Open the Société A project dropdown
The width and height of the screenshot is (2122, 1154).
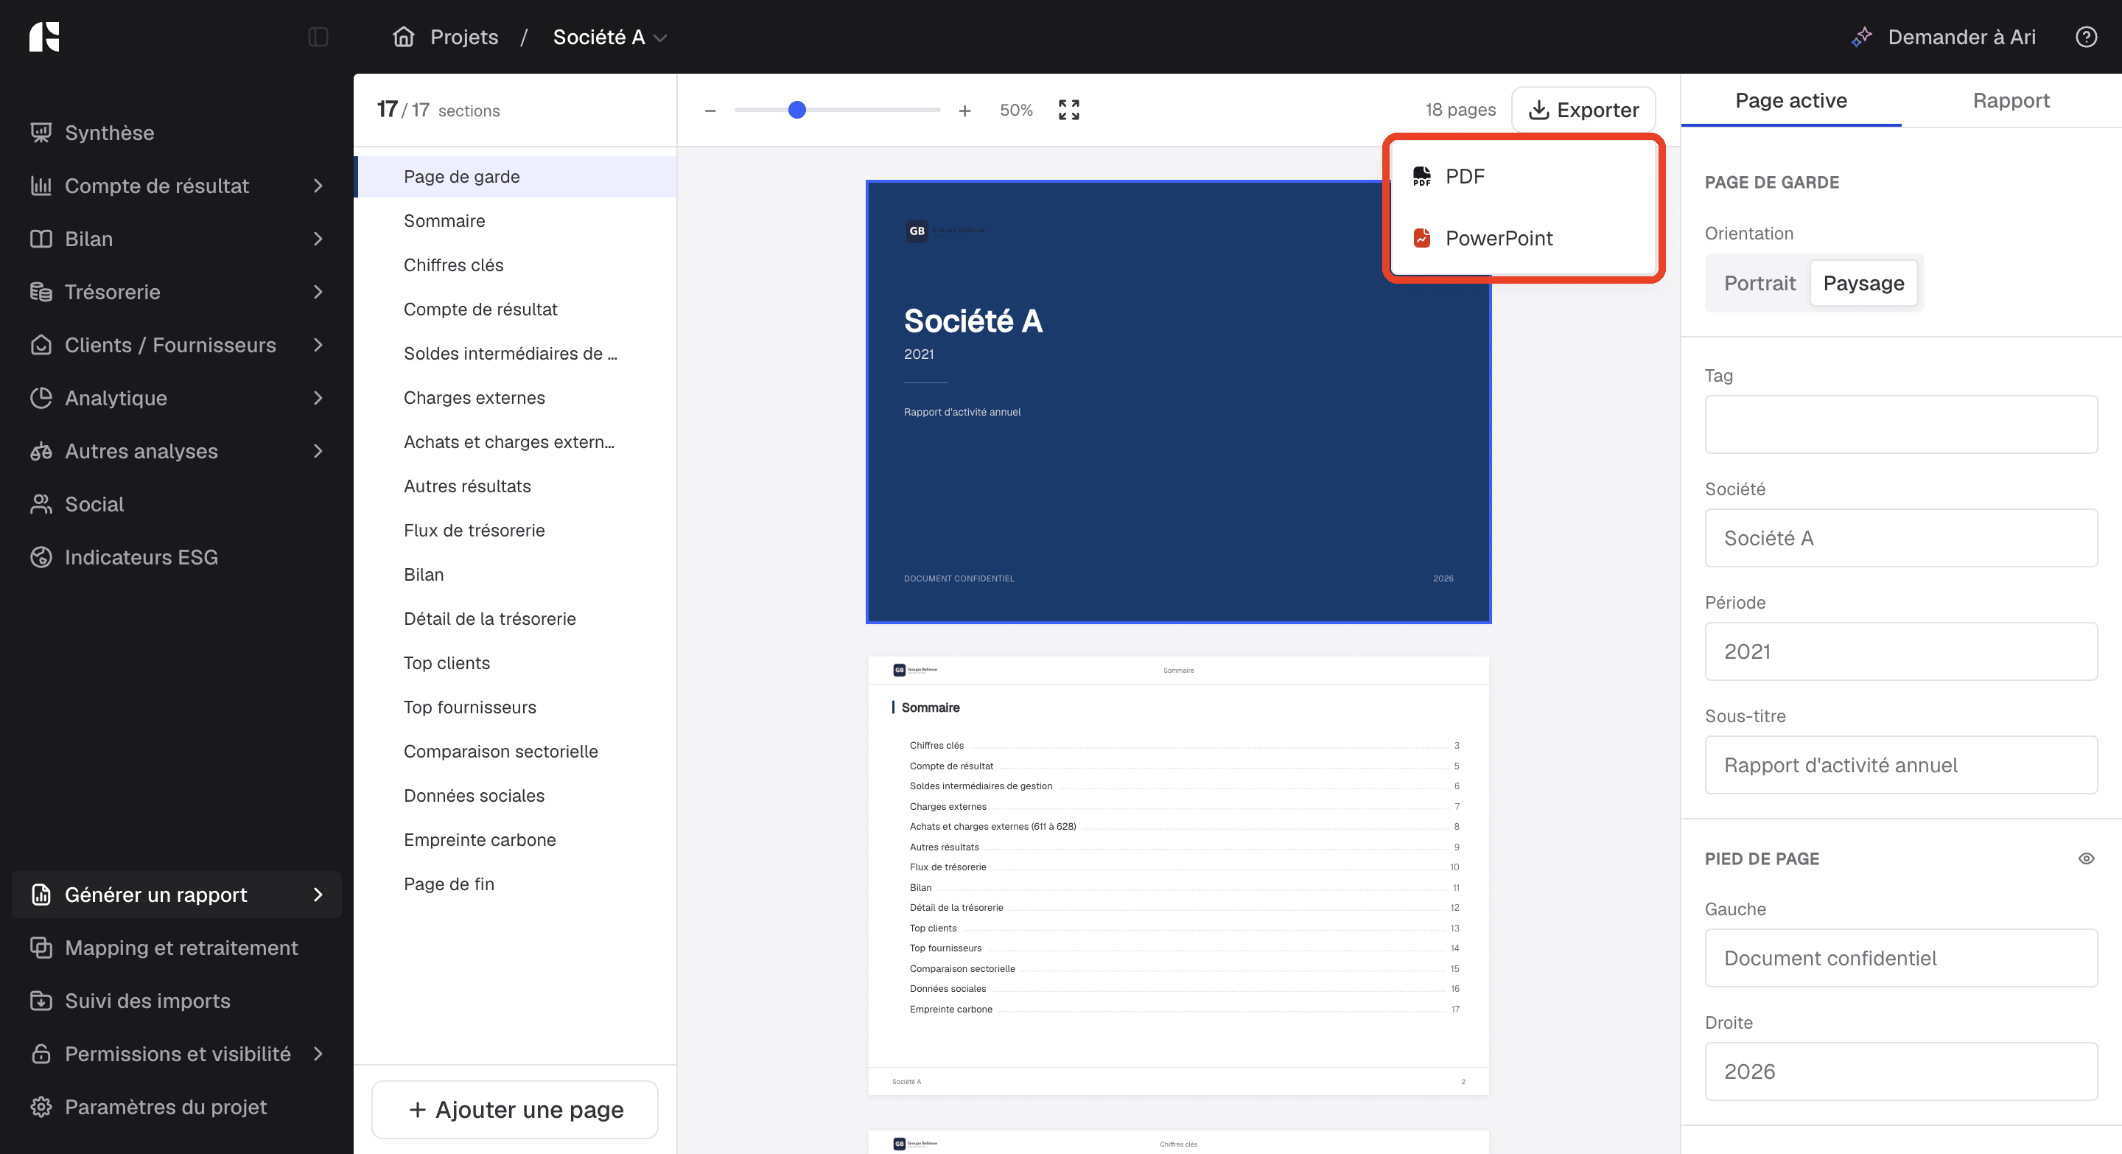(x=609, y=37)
